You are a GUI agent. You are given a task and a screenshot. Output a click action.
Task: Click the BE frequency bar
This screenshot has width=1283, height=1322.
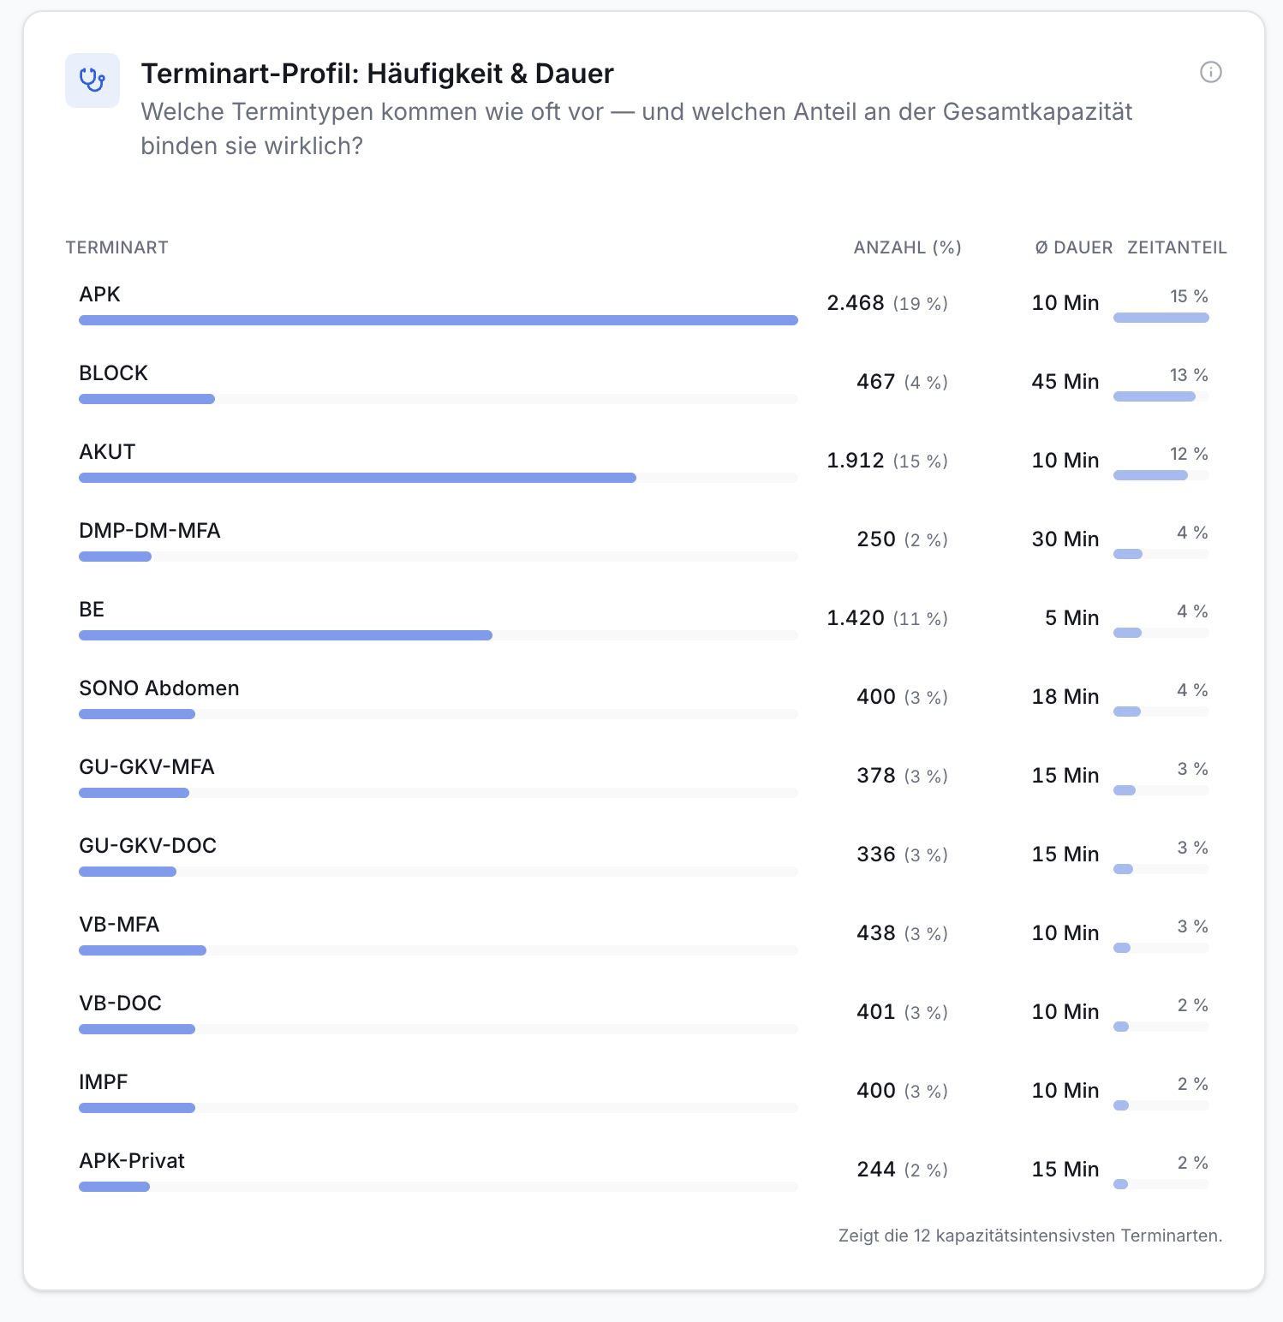(x=286, y=635)
